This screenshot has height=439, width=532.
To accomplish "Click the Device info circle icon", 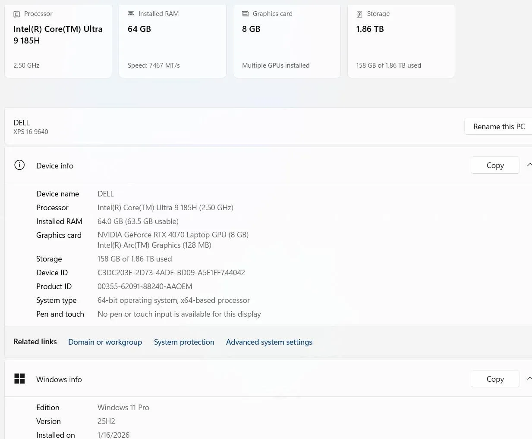I will [x=19, y=165].
